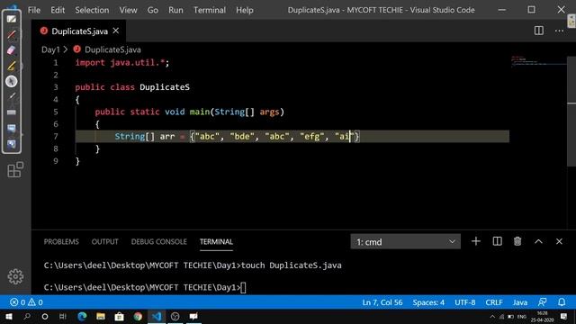Click the terminal command prompt input
The height and width of the screenshot is (324, 576).
click(x=243, y=288)
